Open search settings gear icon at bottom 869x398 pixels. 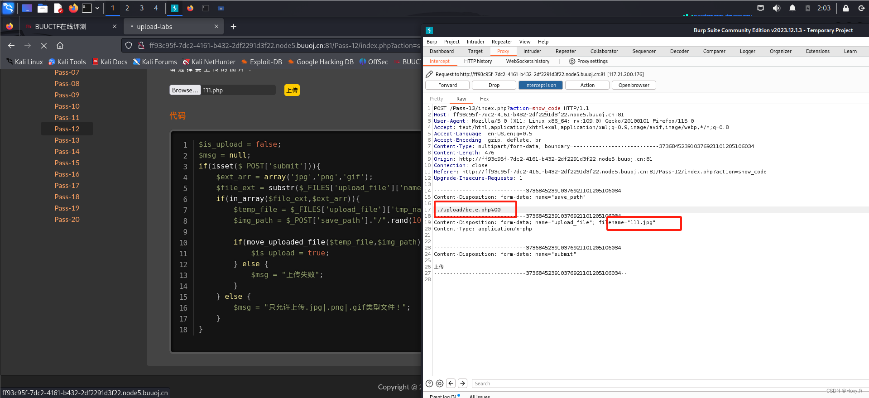tap(440, 384)
